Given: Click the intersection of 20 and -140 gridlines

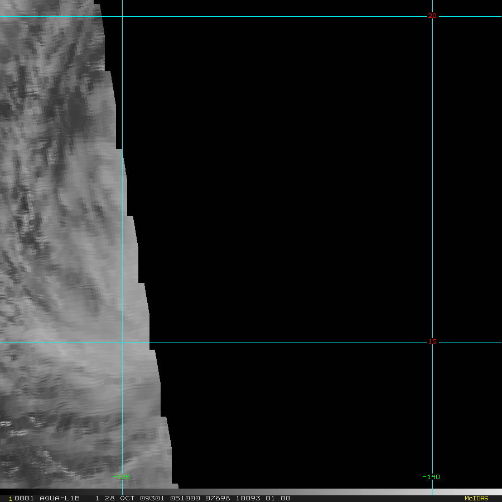Looking at the screenshot, I should (432, 16).
